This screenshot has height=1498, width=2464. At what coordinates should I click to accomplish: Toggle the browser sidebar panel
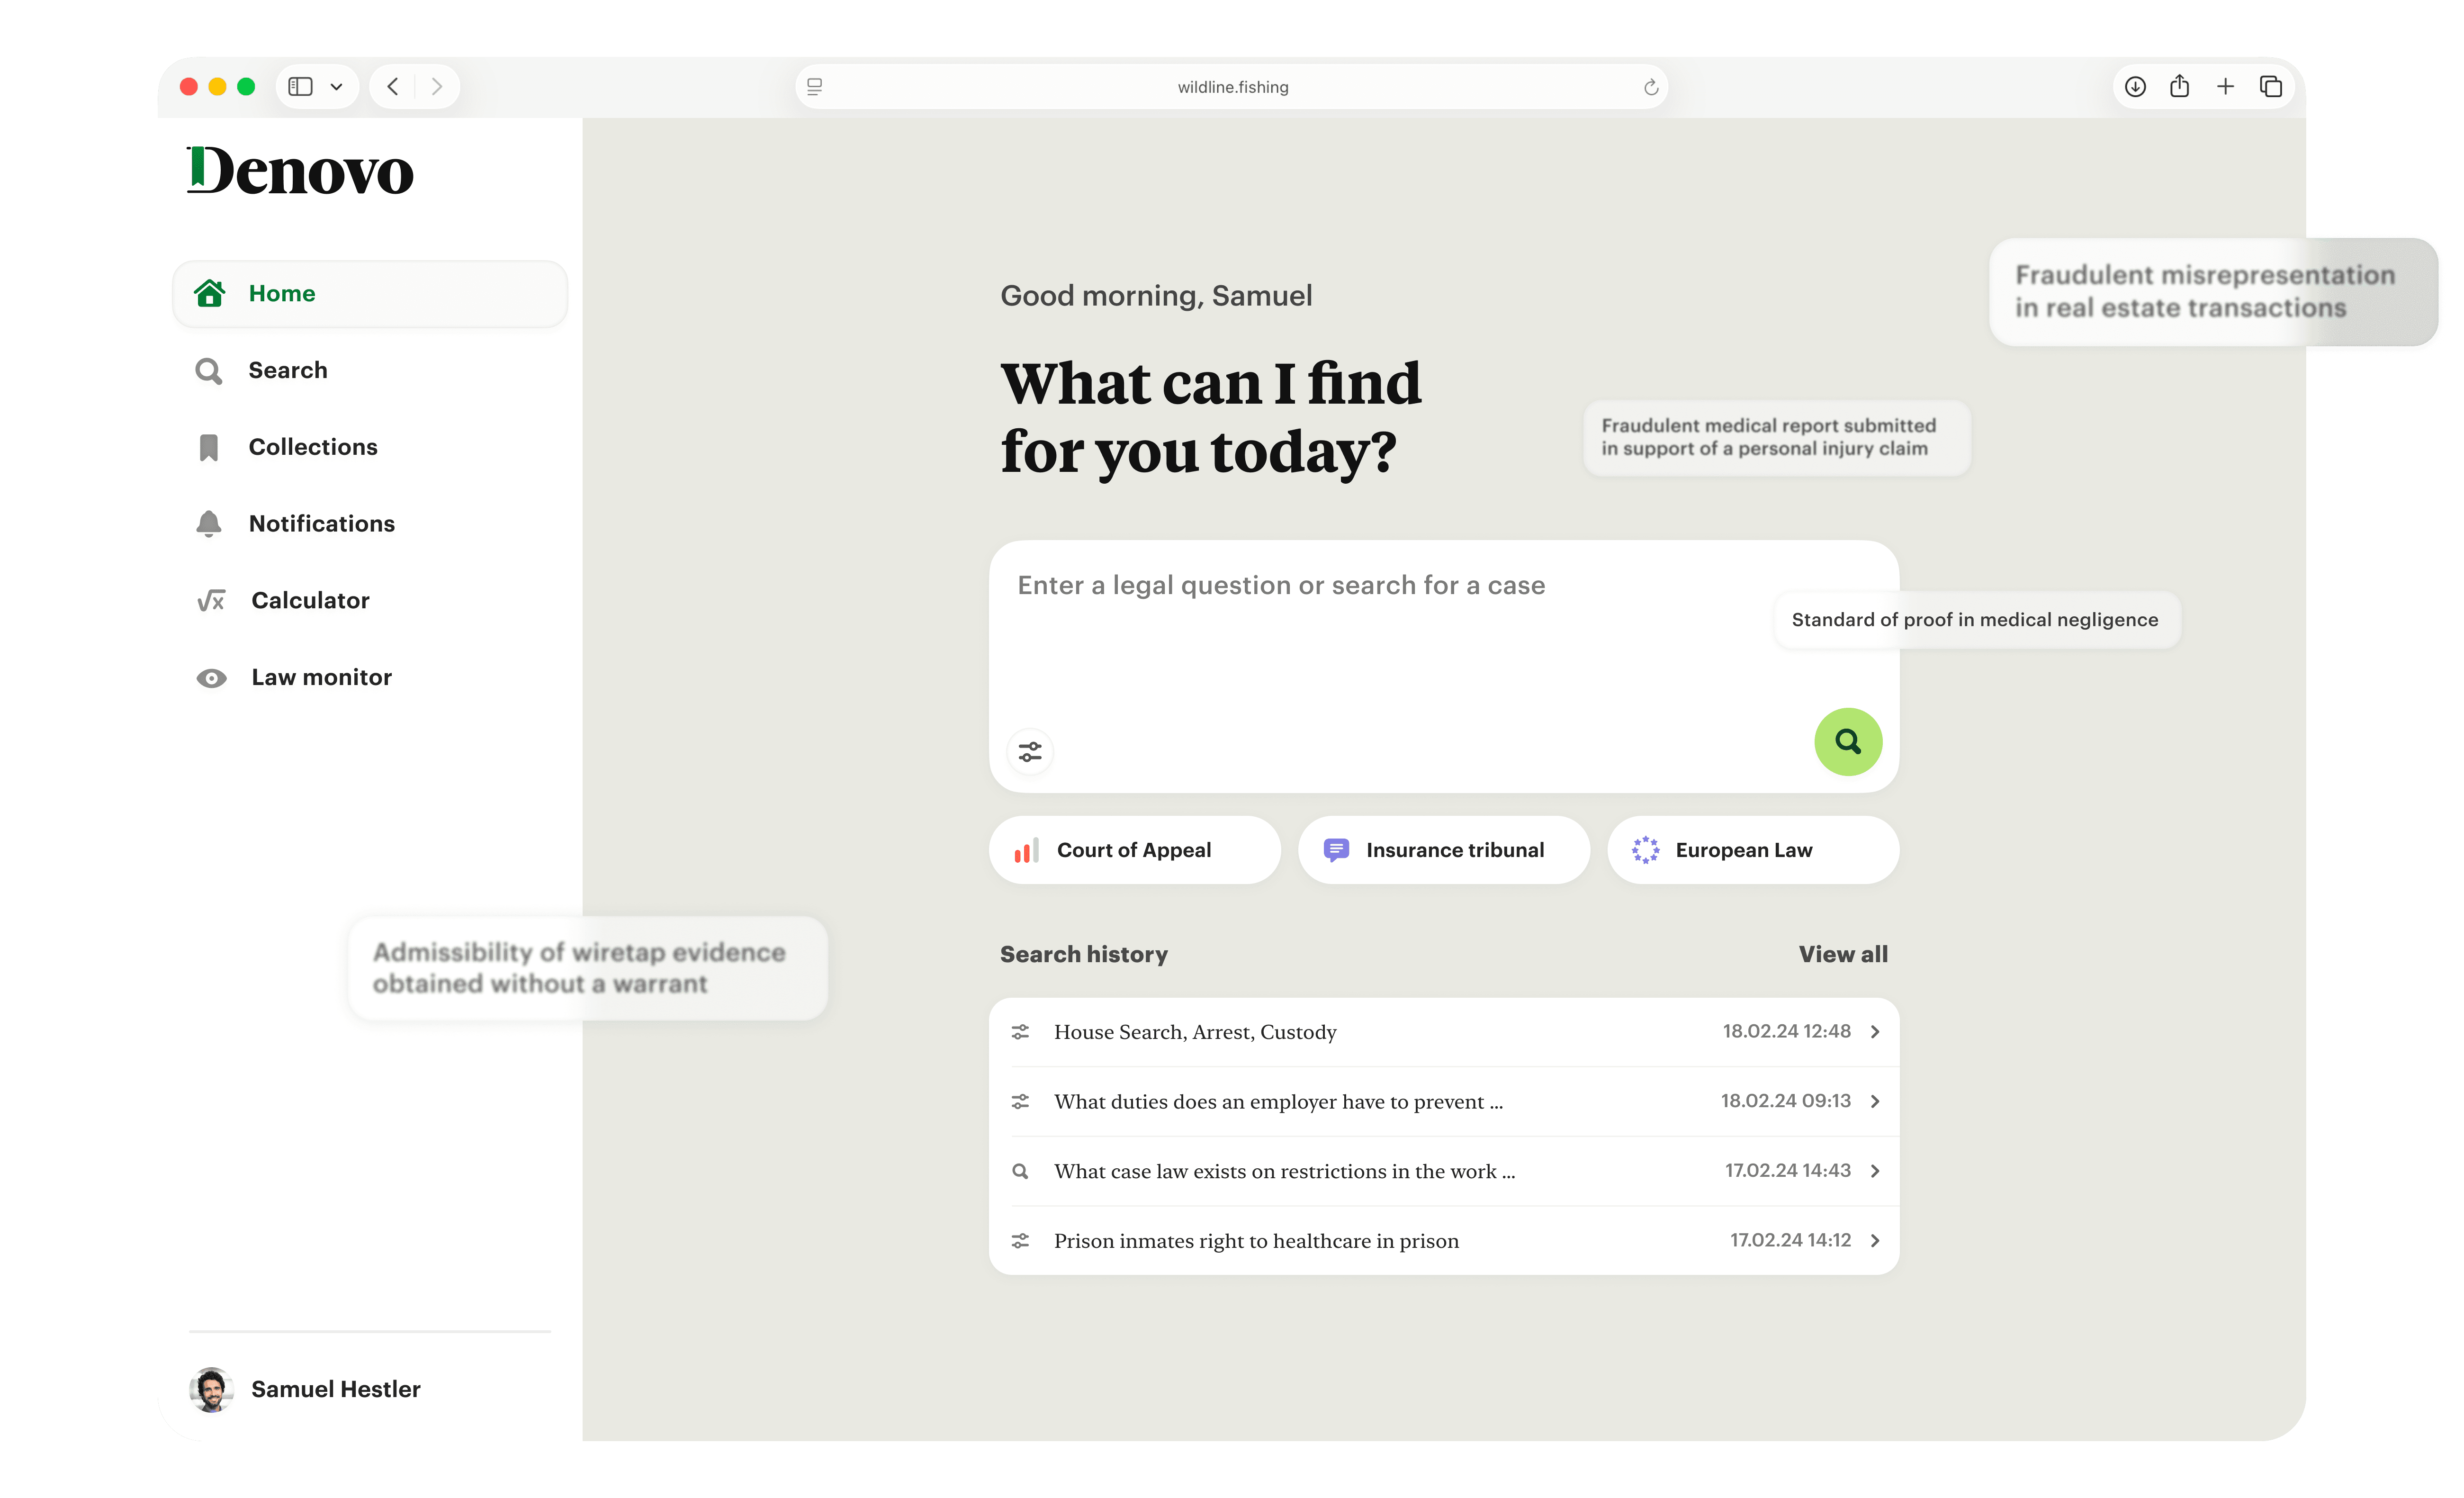point(300,87)
